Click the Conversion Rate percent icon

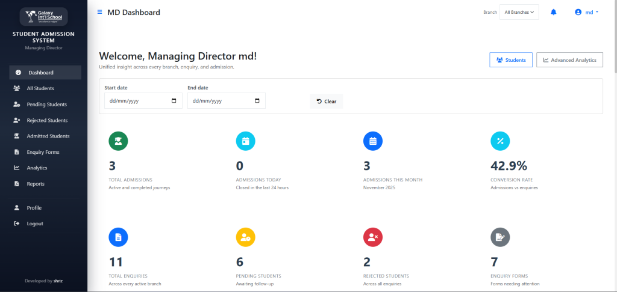[500, 141]
